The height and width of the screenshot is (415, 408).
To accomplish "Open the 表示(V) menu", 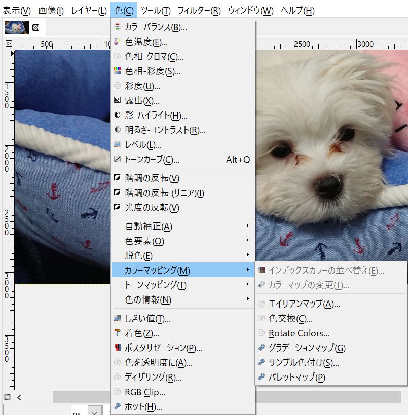I will click(x=16, y=11).
